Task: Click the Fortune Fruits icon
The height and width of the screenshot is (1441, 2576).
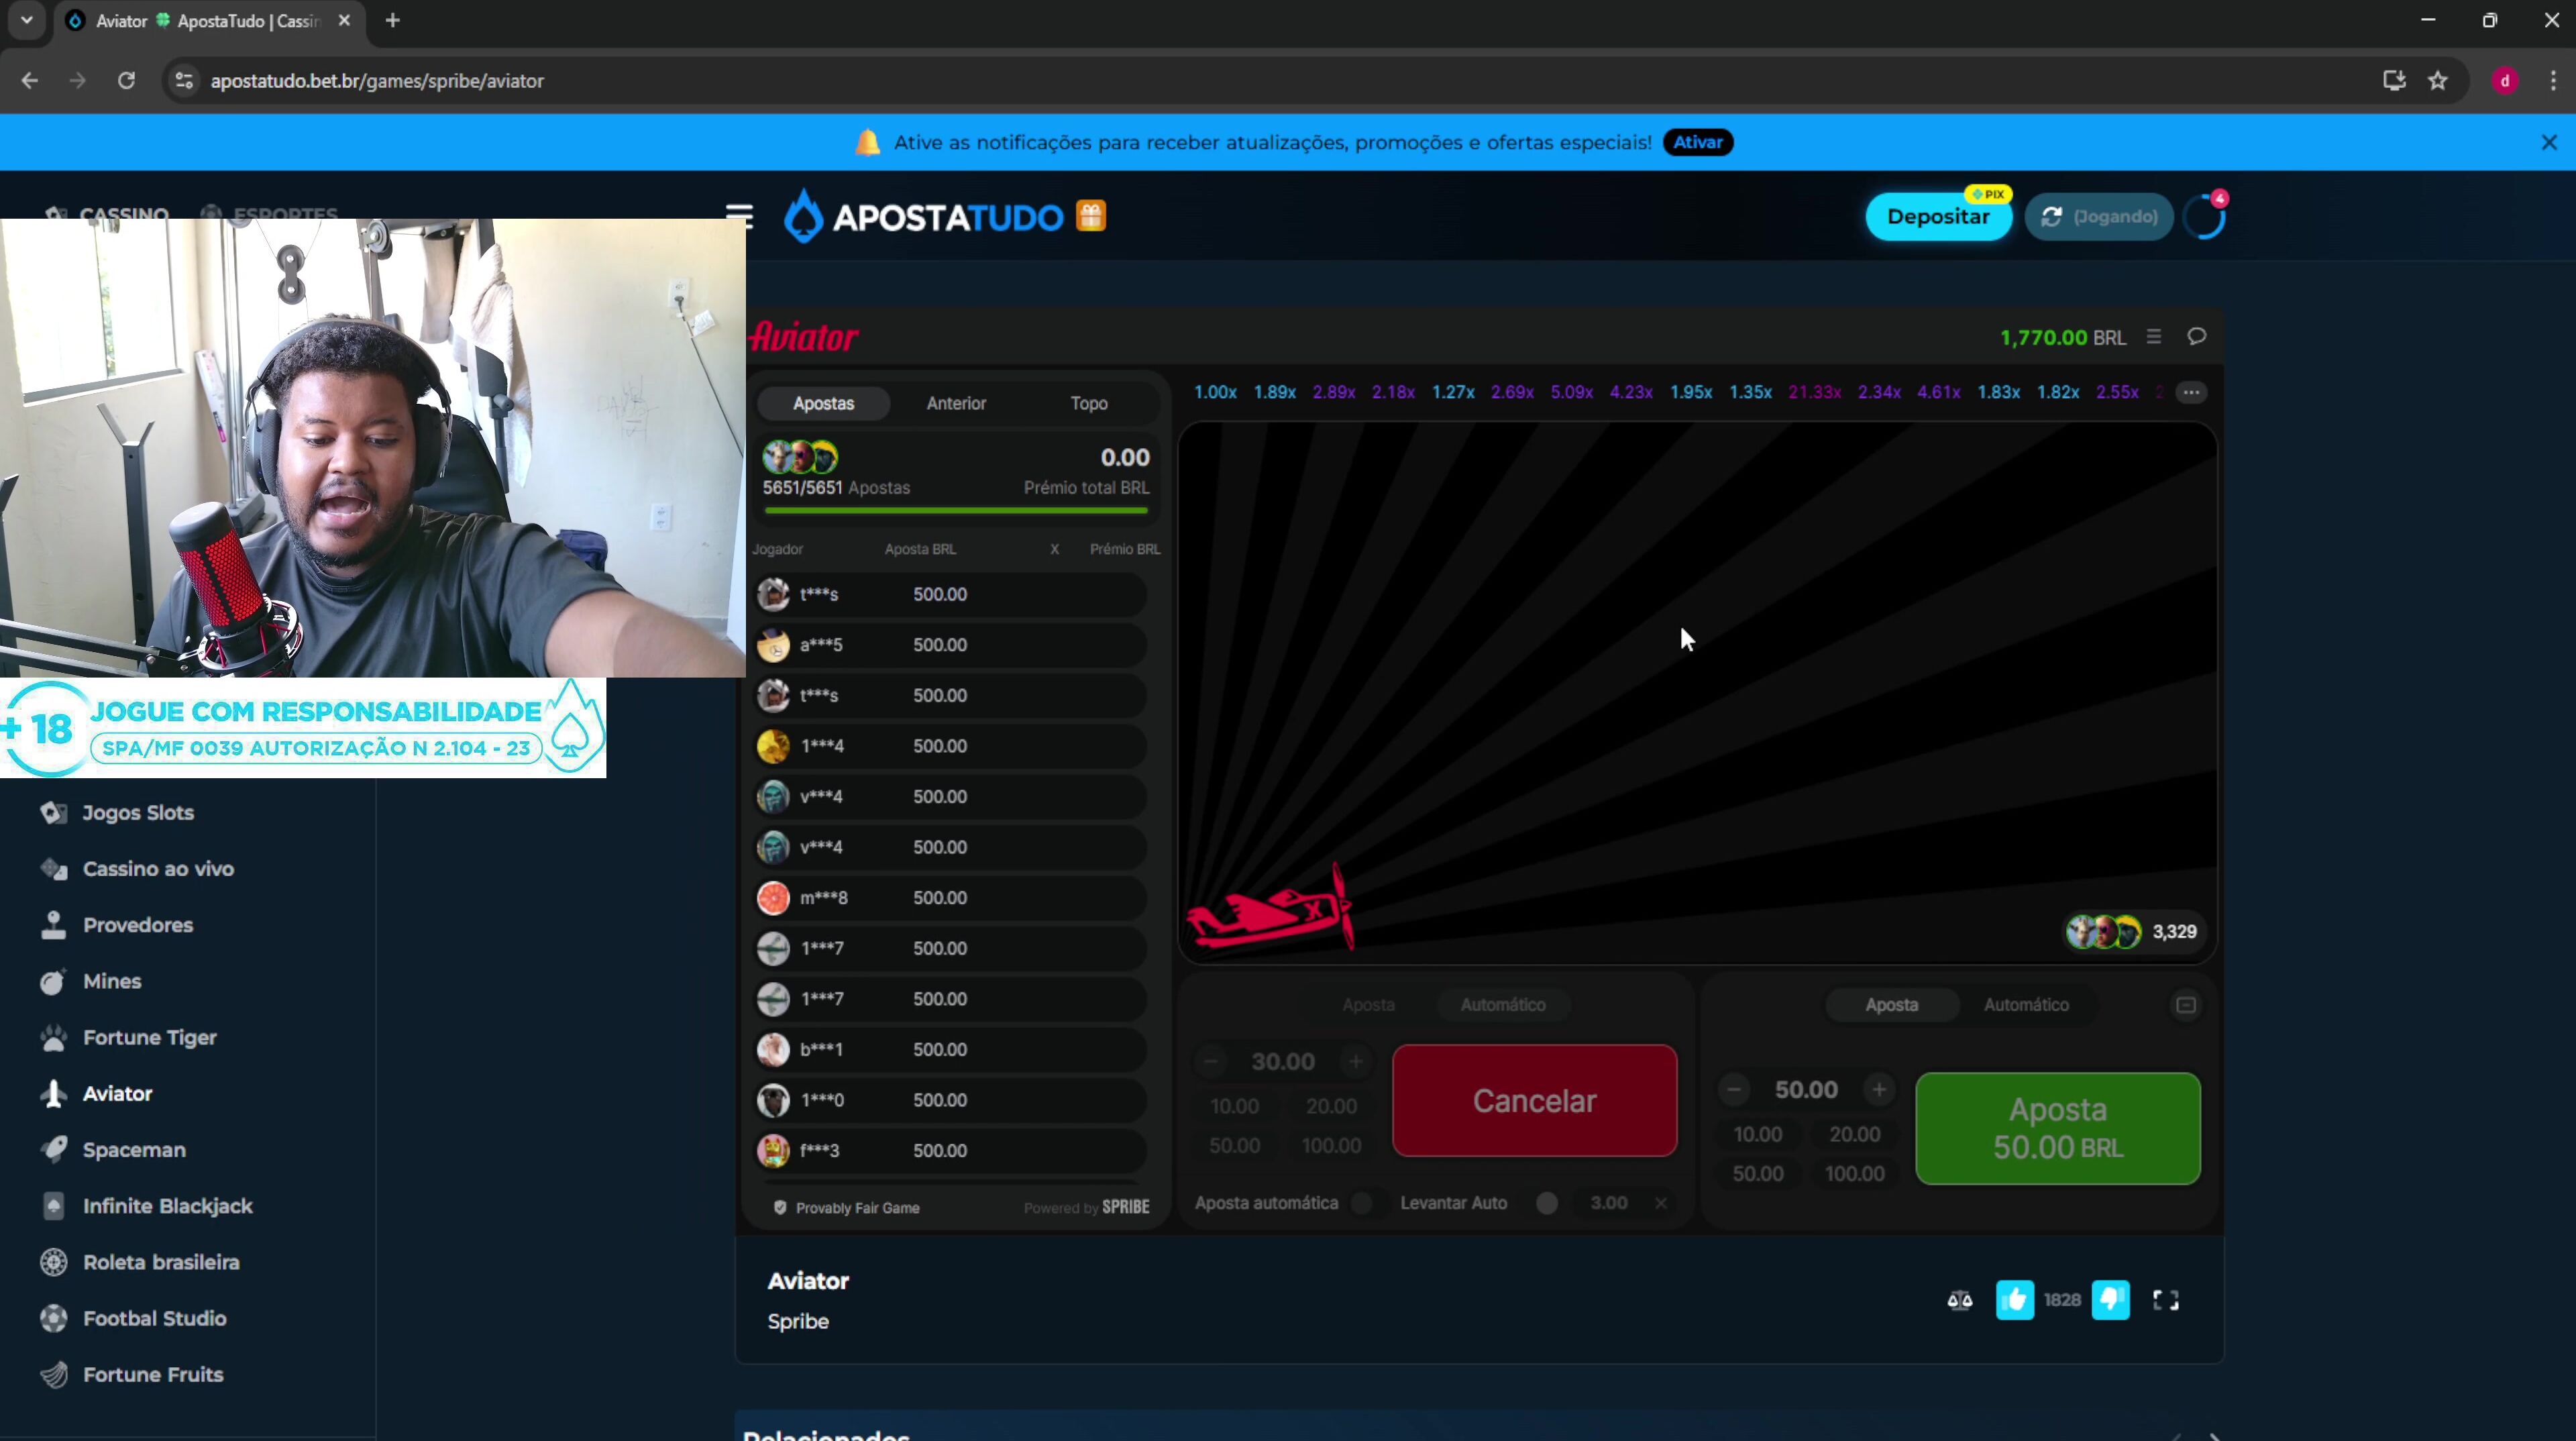Action: 54,1374
